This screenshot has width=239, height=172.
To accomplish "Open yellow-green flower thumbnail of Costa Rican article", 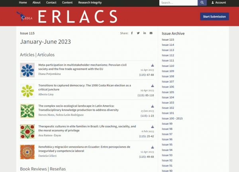I will tap(27, 91).
